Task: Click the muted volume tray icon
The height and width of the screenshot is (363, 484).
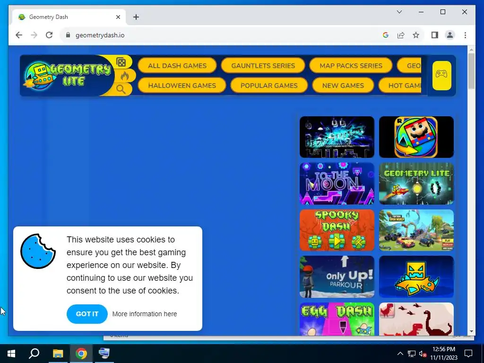Action: (423, 354)
